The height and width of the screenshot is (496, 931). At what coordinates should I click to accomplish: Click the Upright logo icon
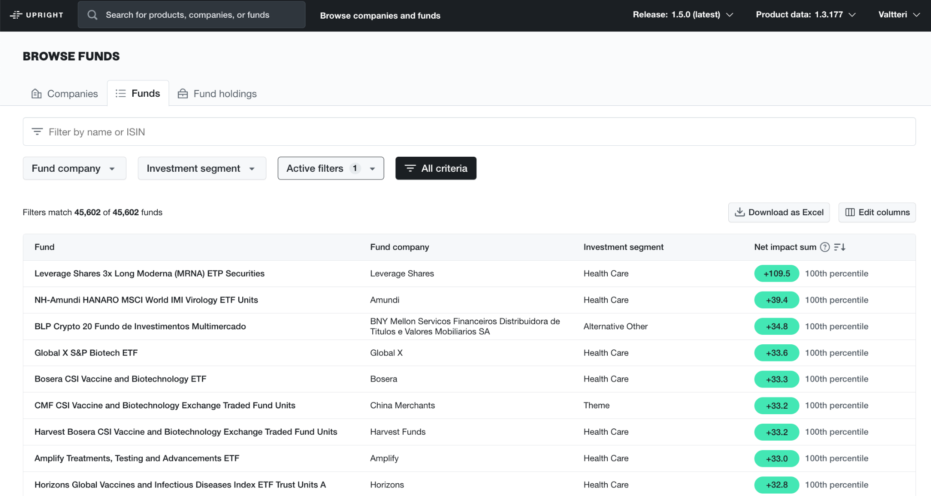[16, 14]
